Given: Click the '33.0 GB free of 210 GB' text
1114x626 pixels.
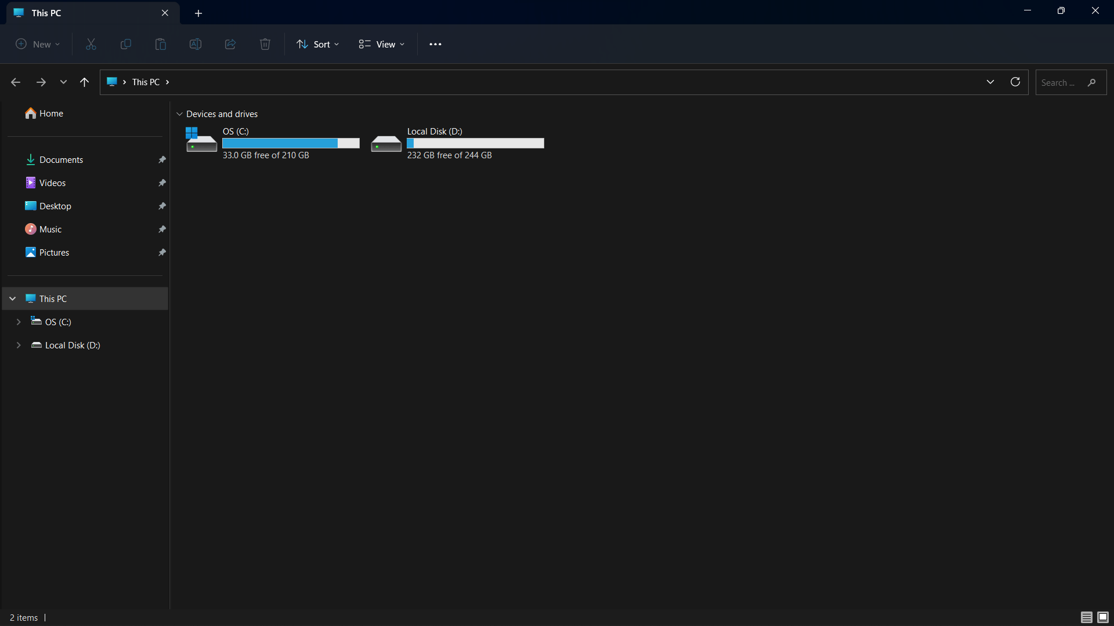Looking at the screenshot, I should pyautogui.click(x=266, y=155).
